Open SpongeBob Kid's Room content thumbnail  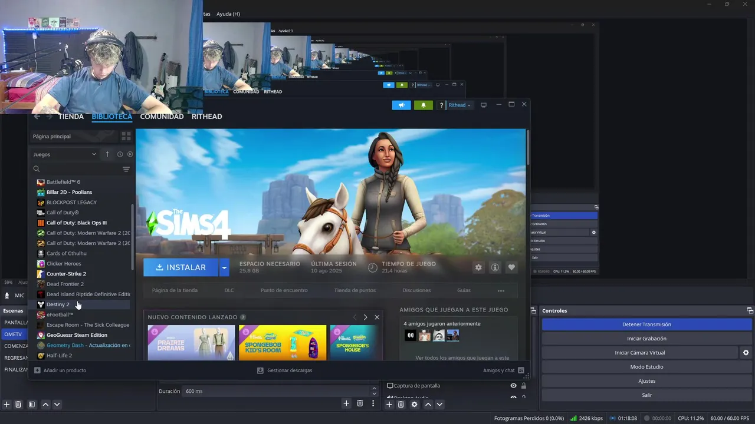tap(283, 343)
